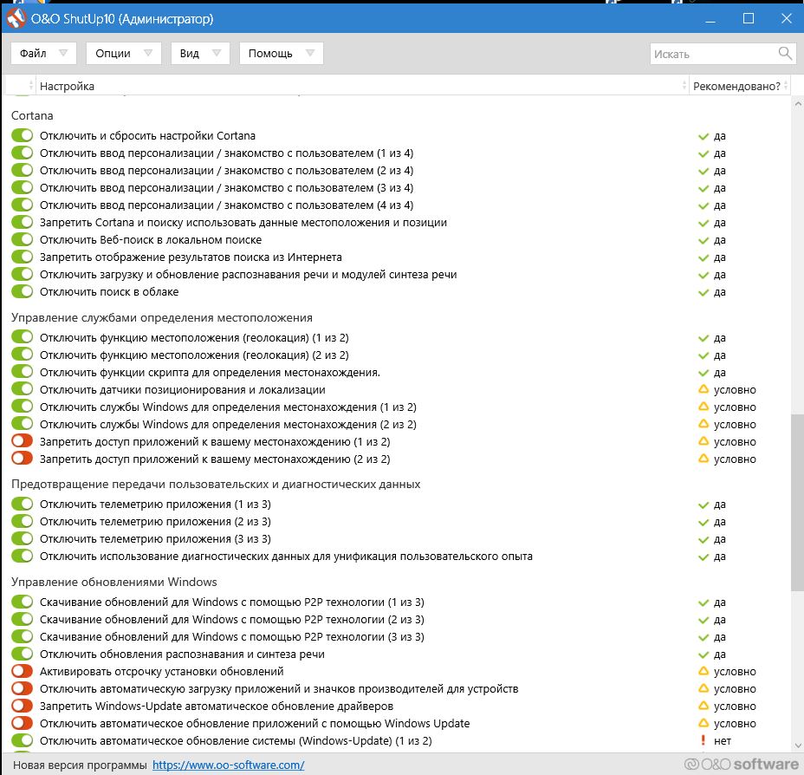Open the Помощь menu
This screenshot has width=804, height=775.
[x=281, y=54]
